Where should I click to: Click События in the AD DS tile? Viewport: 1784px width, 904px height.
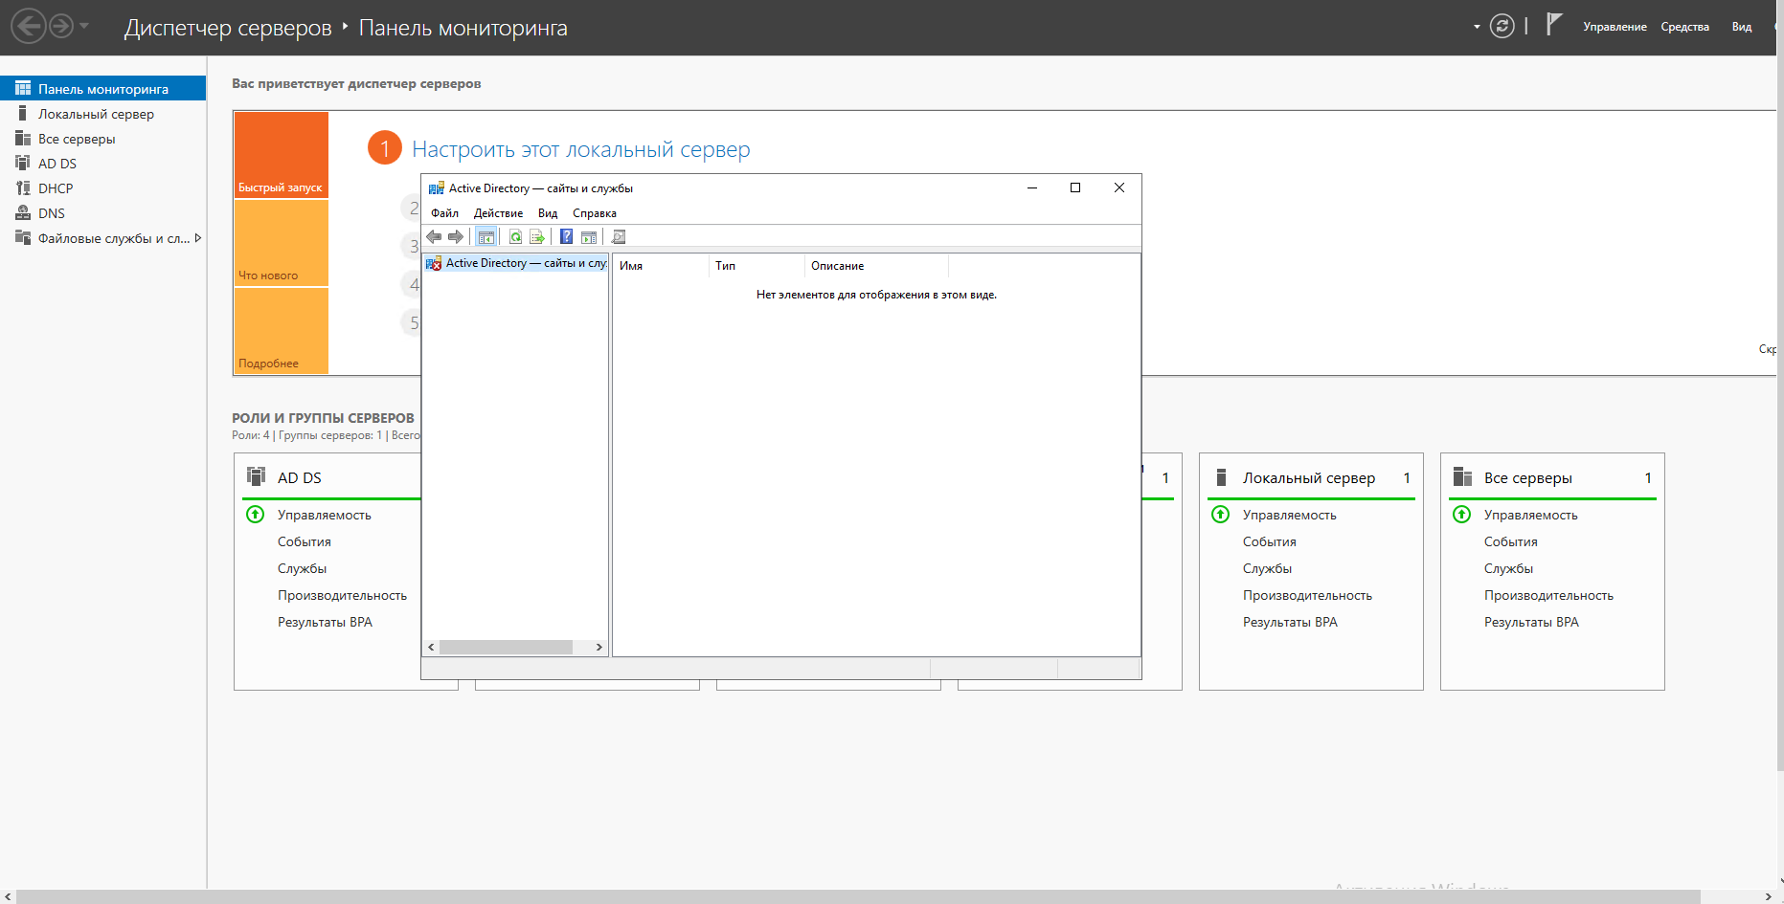pos(305,541)
